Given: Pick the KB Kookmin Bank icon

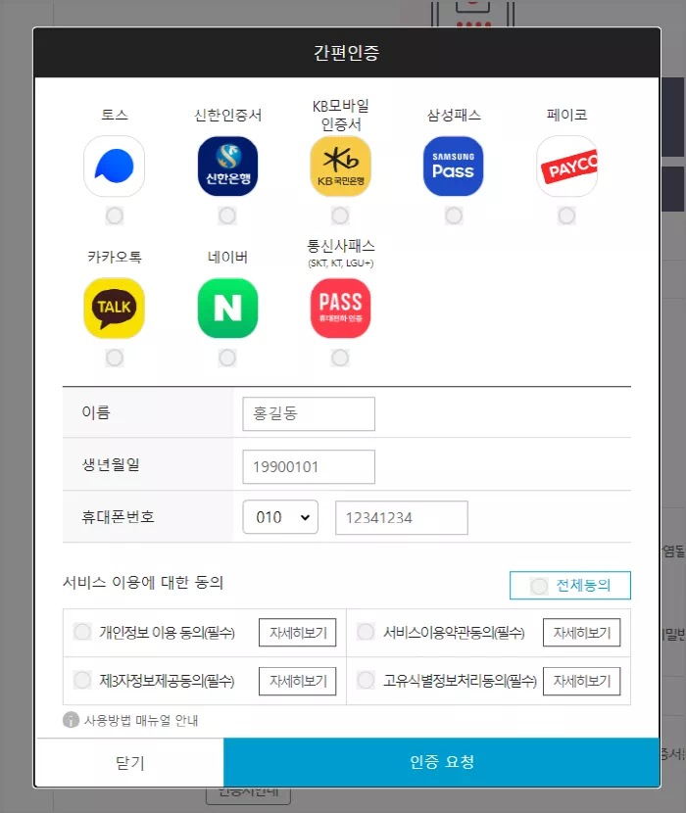Looking at the screenshot, I should (x=340, y=166).
